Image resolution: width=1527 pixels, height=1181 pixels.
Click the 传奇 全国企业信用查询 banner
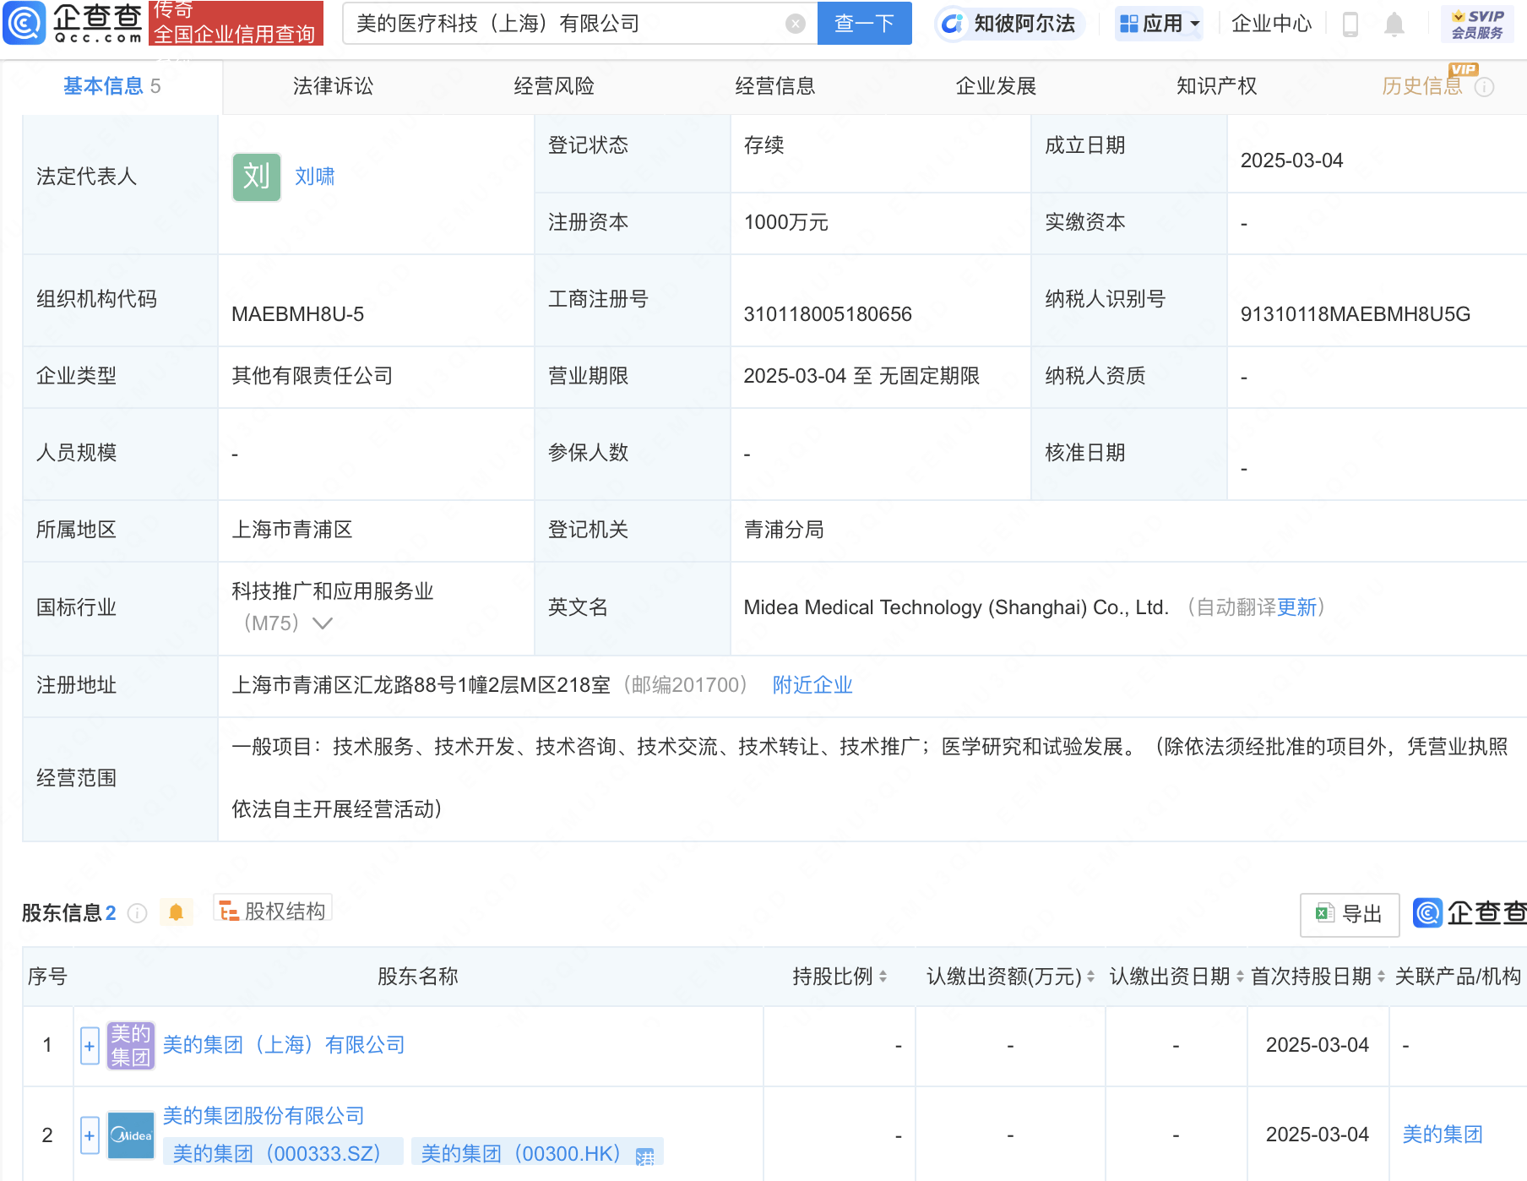point(236,23)
